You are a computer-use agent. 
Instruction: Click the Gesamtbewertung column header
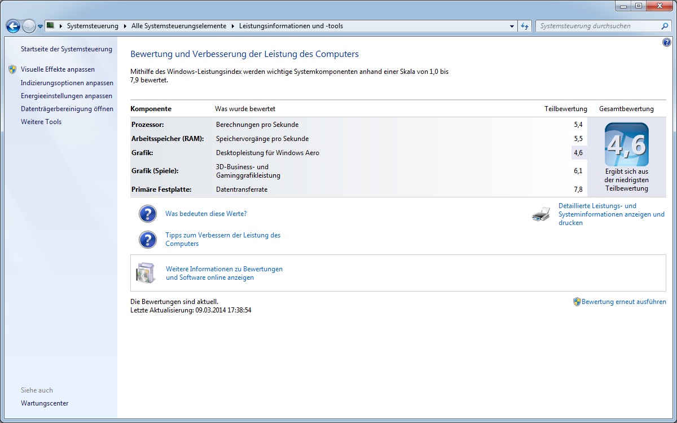click(626, 109)
